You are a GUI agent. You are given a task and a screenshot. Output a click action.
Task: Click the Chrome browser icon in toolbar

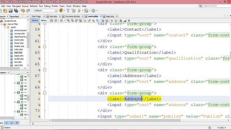click(61, 10)
